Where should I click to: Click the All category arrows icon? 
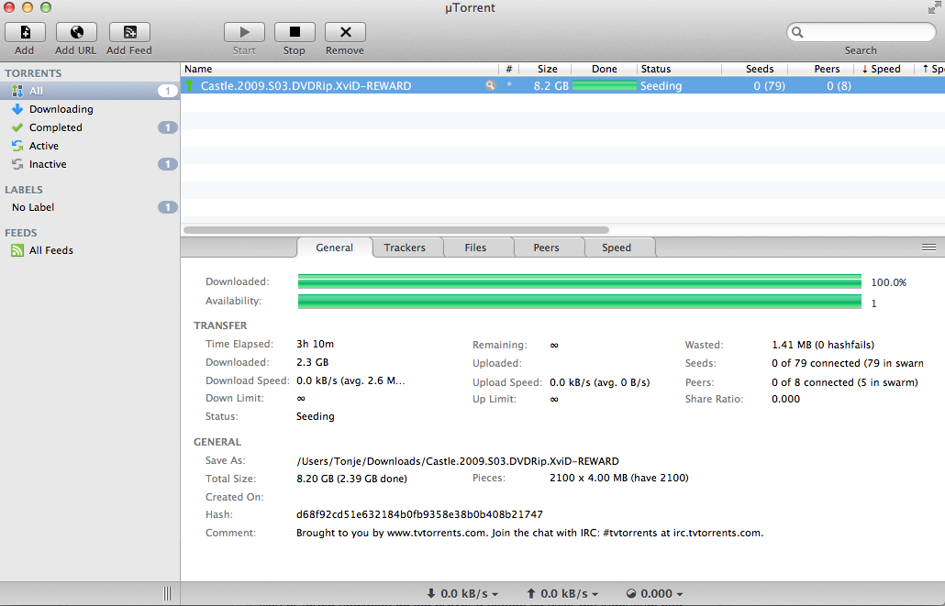tap(17, 91)
